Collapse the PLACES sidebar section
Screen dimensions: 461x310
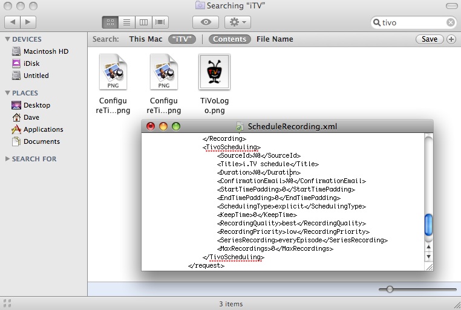coord(8,93)
